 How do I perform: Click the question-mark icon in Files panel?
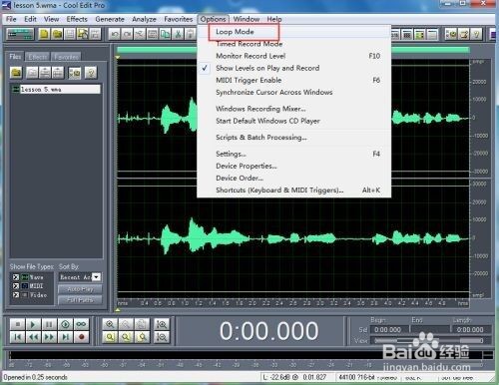pos(91,73)
